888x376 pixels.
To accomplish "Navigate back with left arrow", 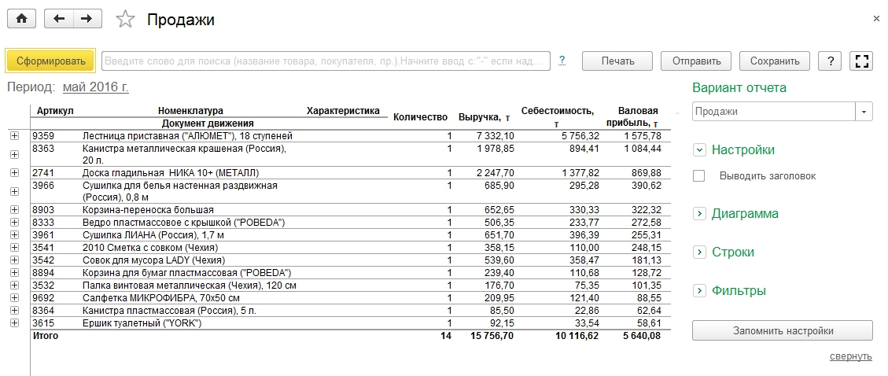I will (x=59, y=19).
